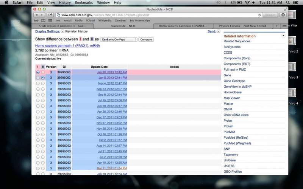Open Homo sapiens pannexin 1 (PANX1), mRNA link
This screenshot has width=303, height=189.
[x=67, y=46]
